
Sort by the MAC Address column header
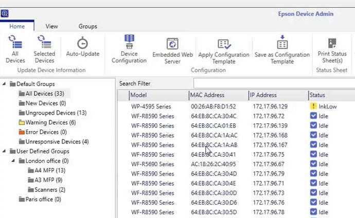pos(219,95)
